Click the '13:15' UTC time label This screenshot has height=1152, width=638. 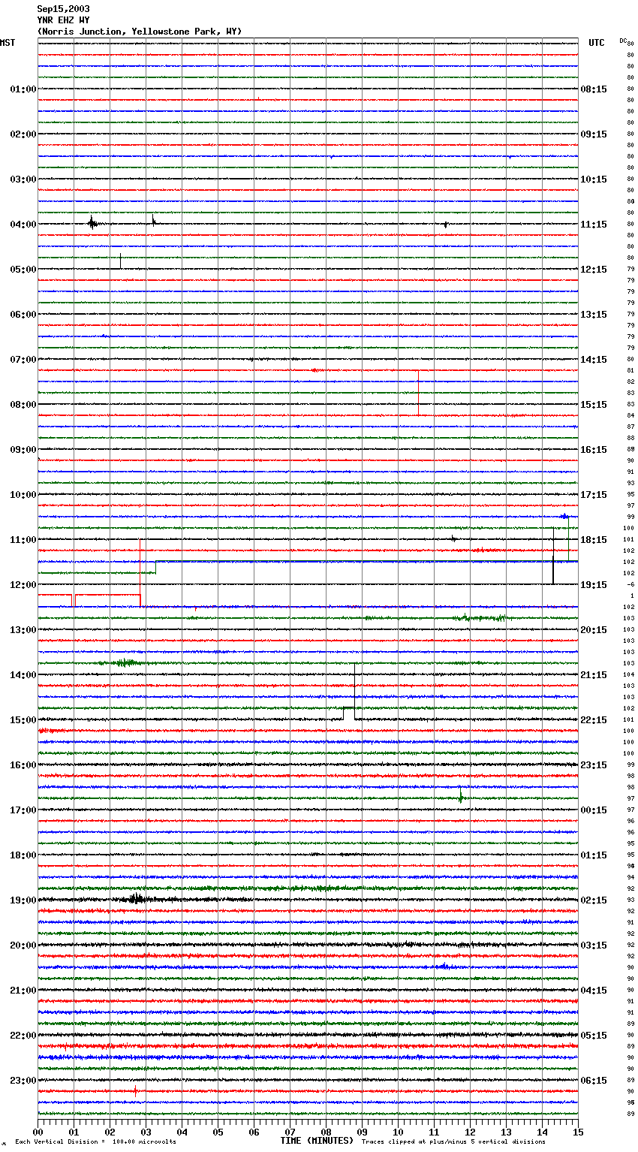594,315
